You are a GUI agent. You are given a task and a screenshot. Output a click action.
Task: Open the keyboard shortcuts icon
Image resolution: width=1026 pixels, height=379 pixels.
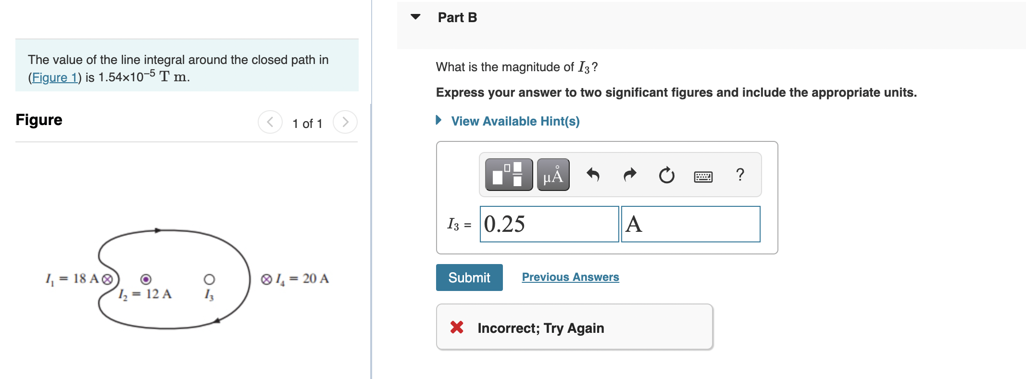[x=703, y=177]
